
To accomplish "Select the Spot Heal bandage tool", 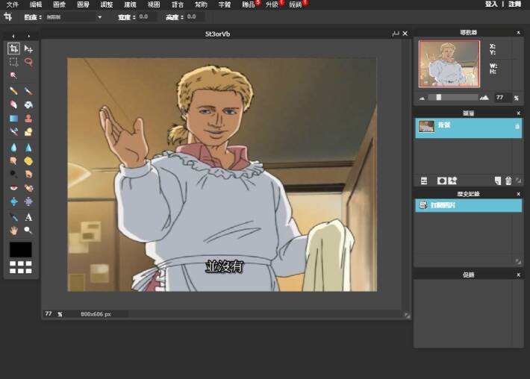I will [x=28, y=188].
